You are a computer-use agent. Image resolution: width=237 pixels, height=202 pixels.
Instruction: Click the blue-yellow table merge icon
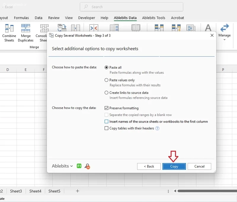pos(159,28)
